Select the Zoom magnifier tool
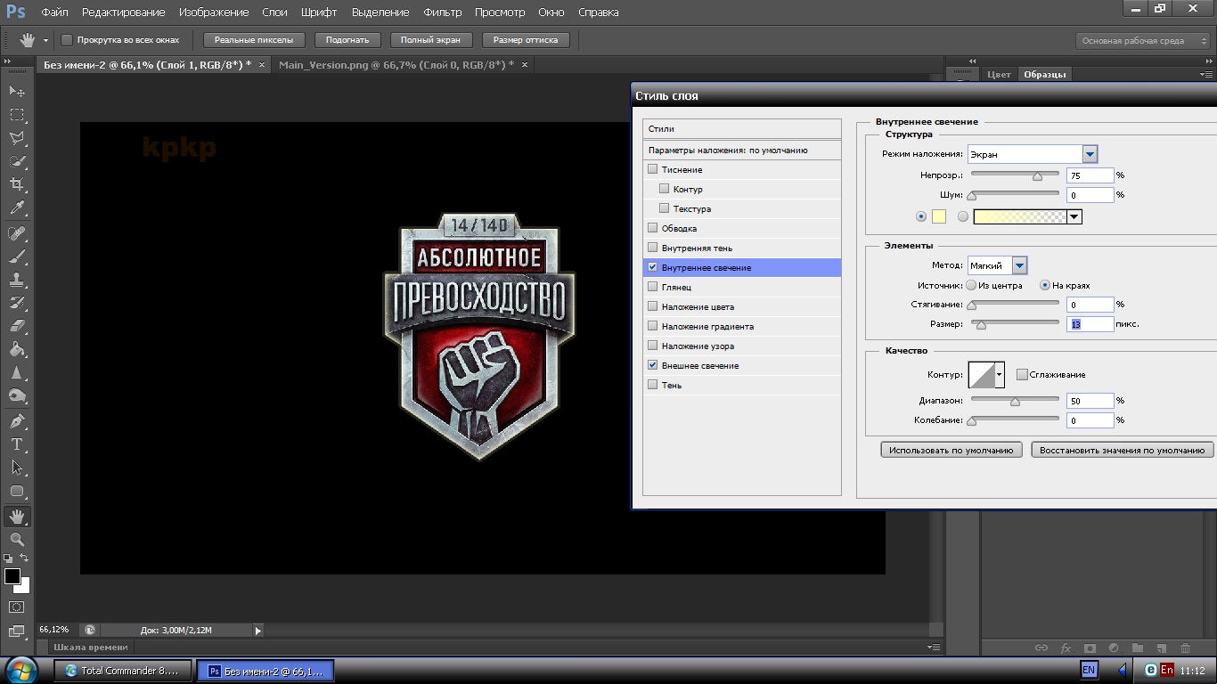The image size is (1217, 684). (17, 539)
